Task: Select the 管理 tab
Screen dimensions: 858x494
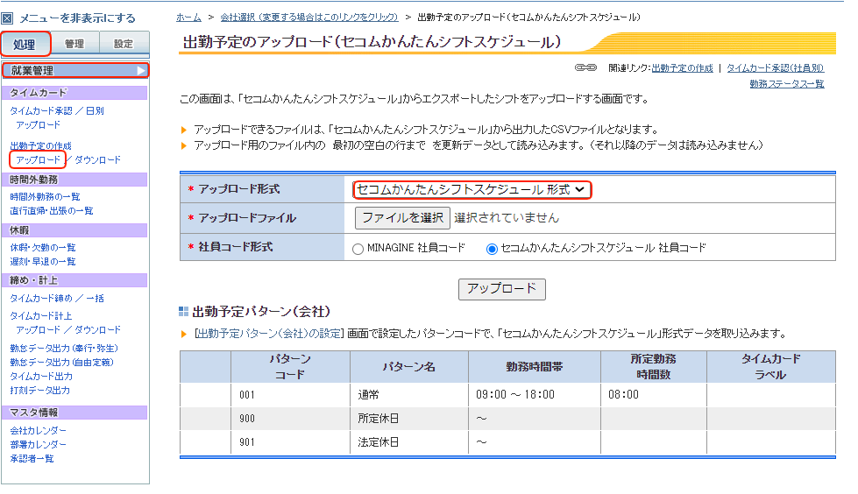Action: (x=74, y=44)
